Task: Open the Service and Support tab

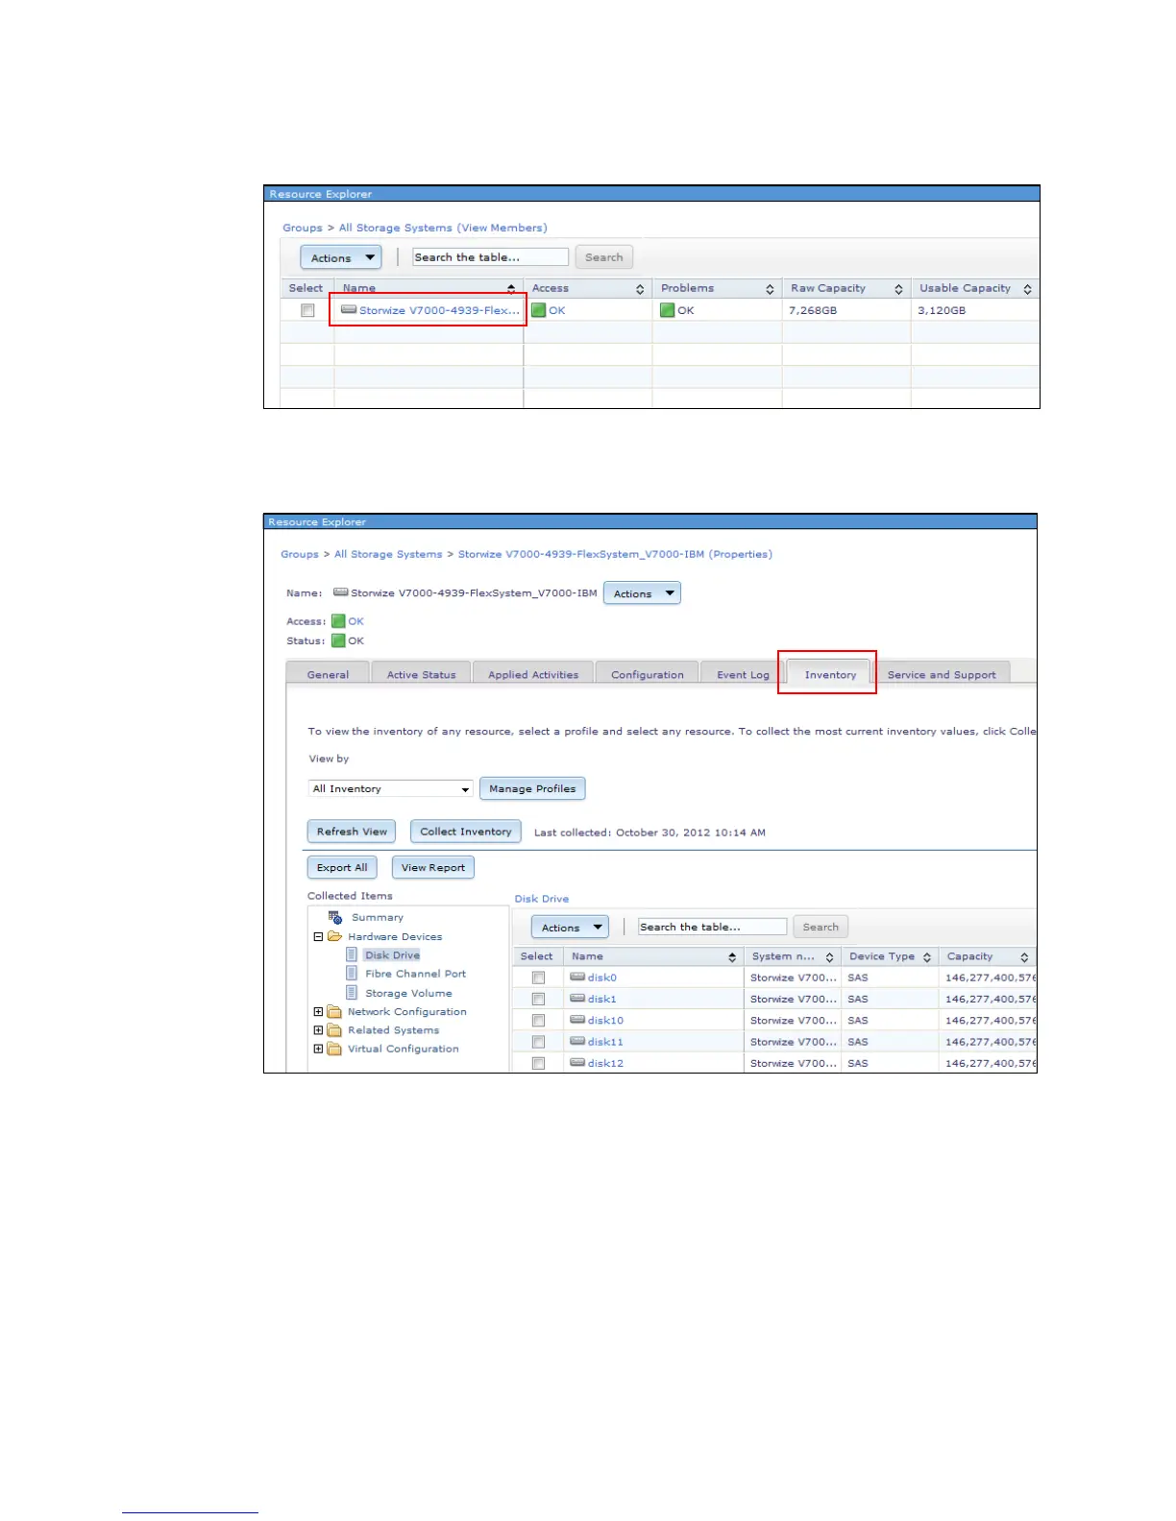Action: click(942, 674)
